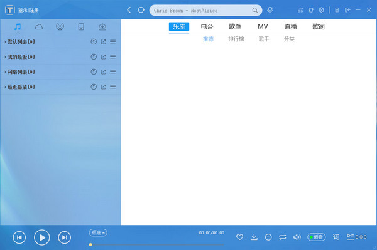Click the upload icon for 网络列表
The height and width of the screenshot is (250, 377).
click(94, 71)
